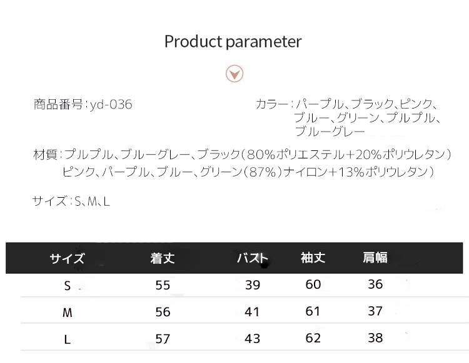Click the circular down-chevron icon

[x=234, y=74]
